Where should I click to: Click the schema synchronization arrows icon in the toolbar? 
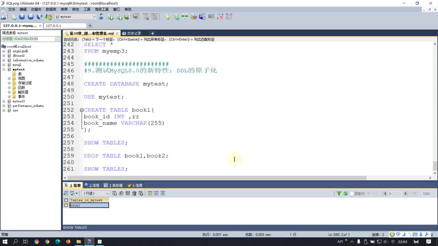185,16
